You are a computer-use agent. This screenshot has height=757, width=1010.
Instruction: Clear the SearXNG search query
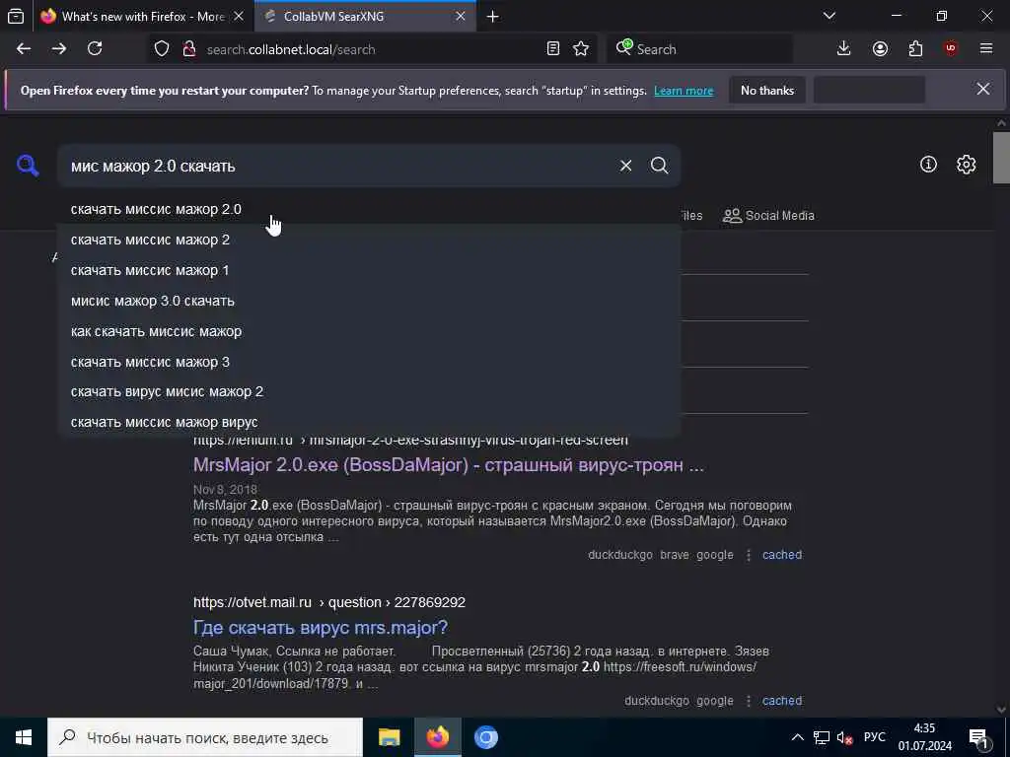625,166
